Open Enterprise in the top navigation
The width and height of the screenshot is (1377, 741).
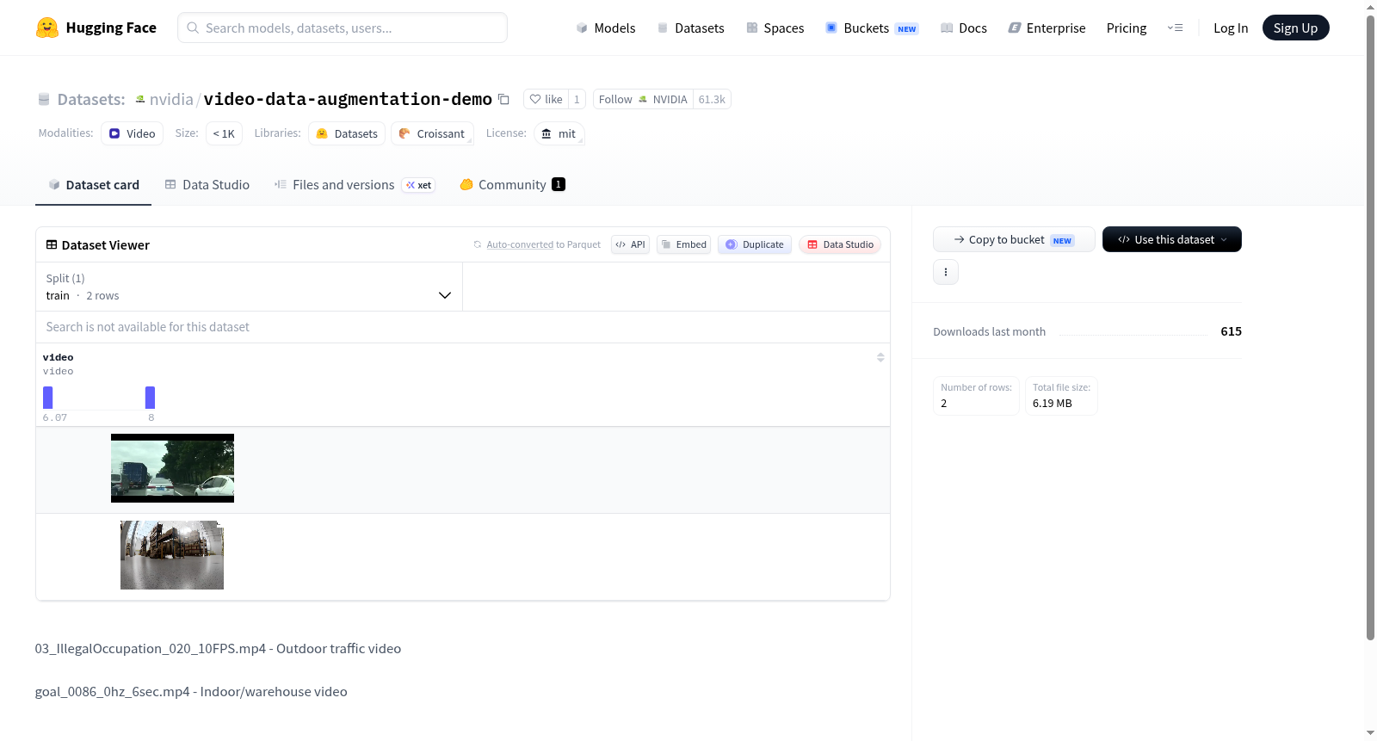click(1047, 28)
